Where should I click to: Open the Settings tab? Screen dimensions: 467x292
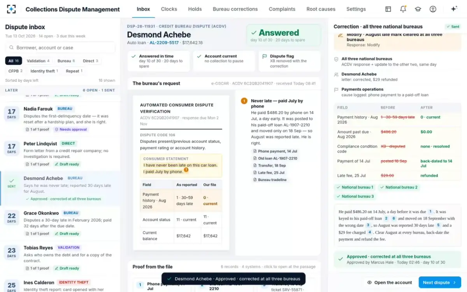point(356,9)
